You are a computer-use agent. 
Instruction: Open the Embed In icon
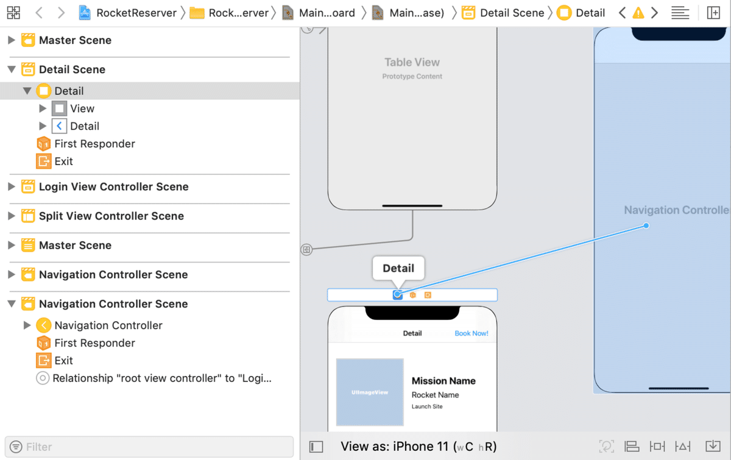point(713,447)
